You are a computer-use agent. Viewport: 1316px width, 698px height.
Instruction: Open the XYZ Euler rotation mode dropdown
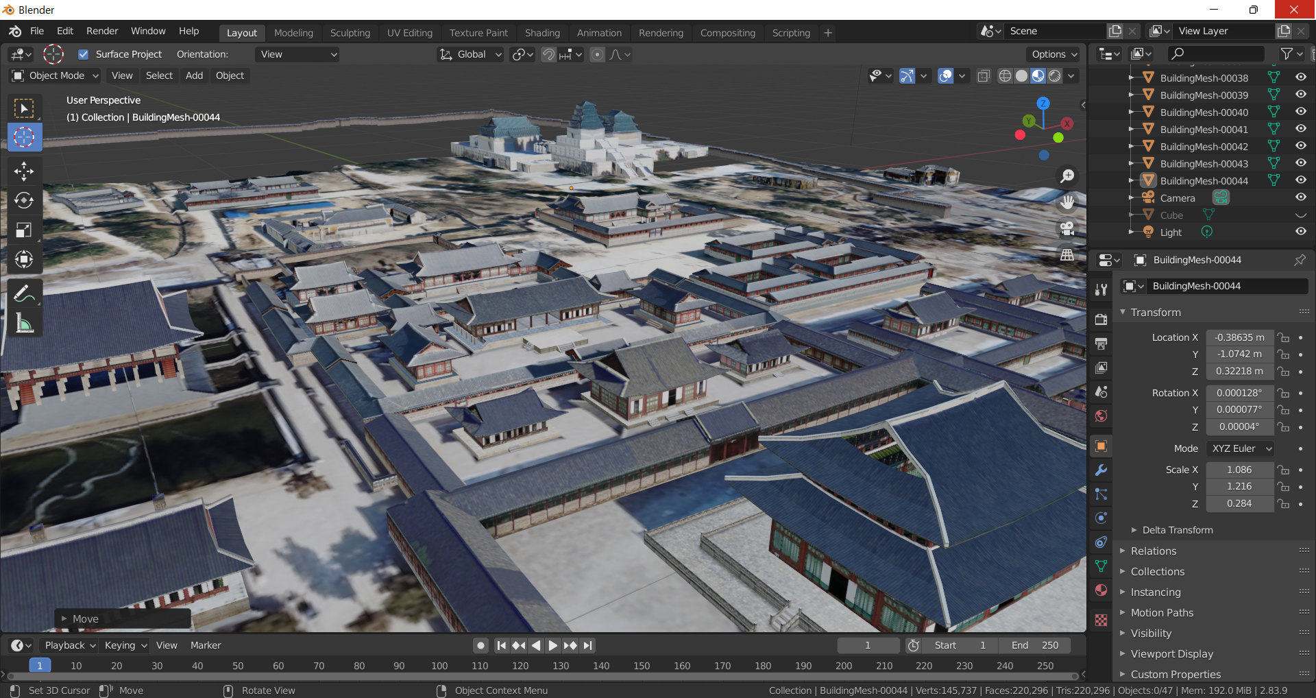(x=1240, y=448)
